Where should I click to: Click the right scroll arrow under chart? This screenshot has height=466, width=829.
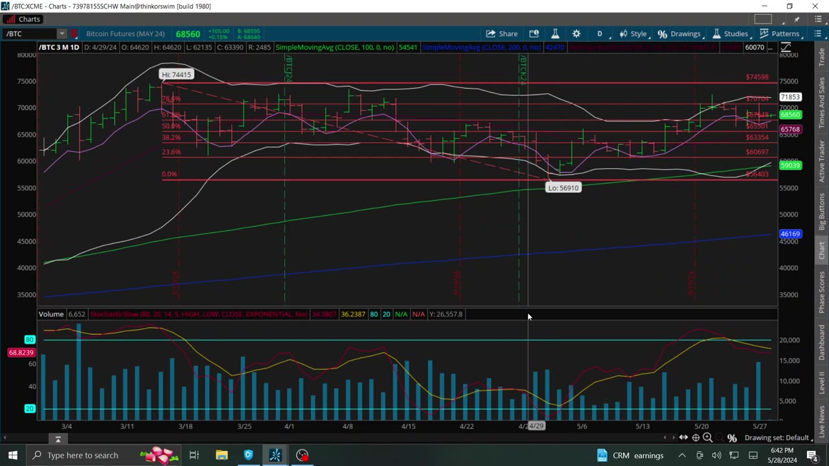pos(674,438)
